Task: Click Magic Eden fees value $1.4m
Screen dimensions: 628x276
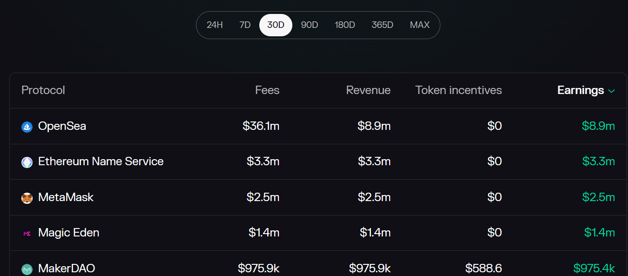Action: click(264, 233)
